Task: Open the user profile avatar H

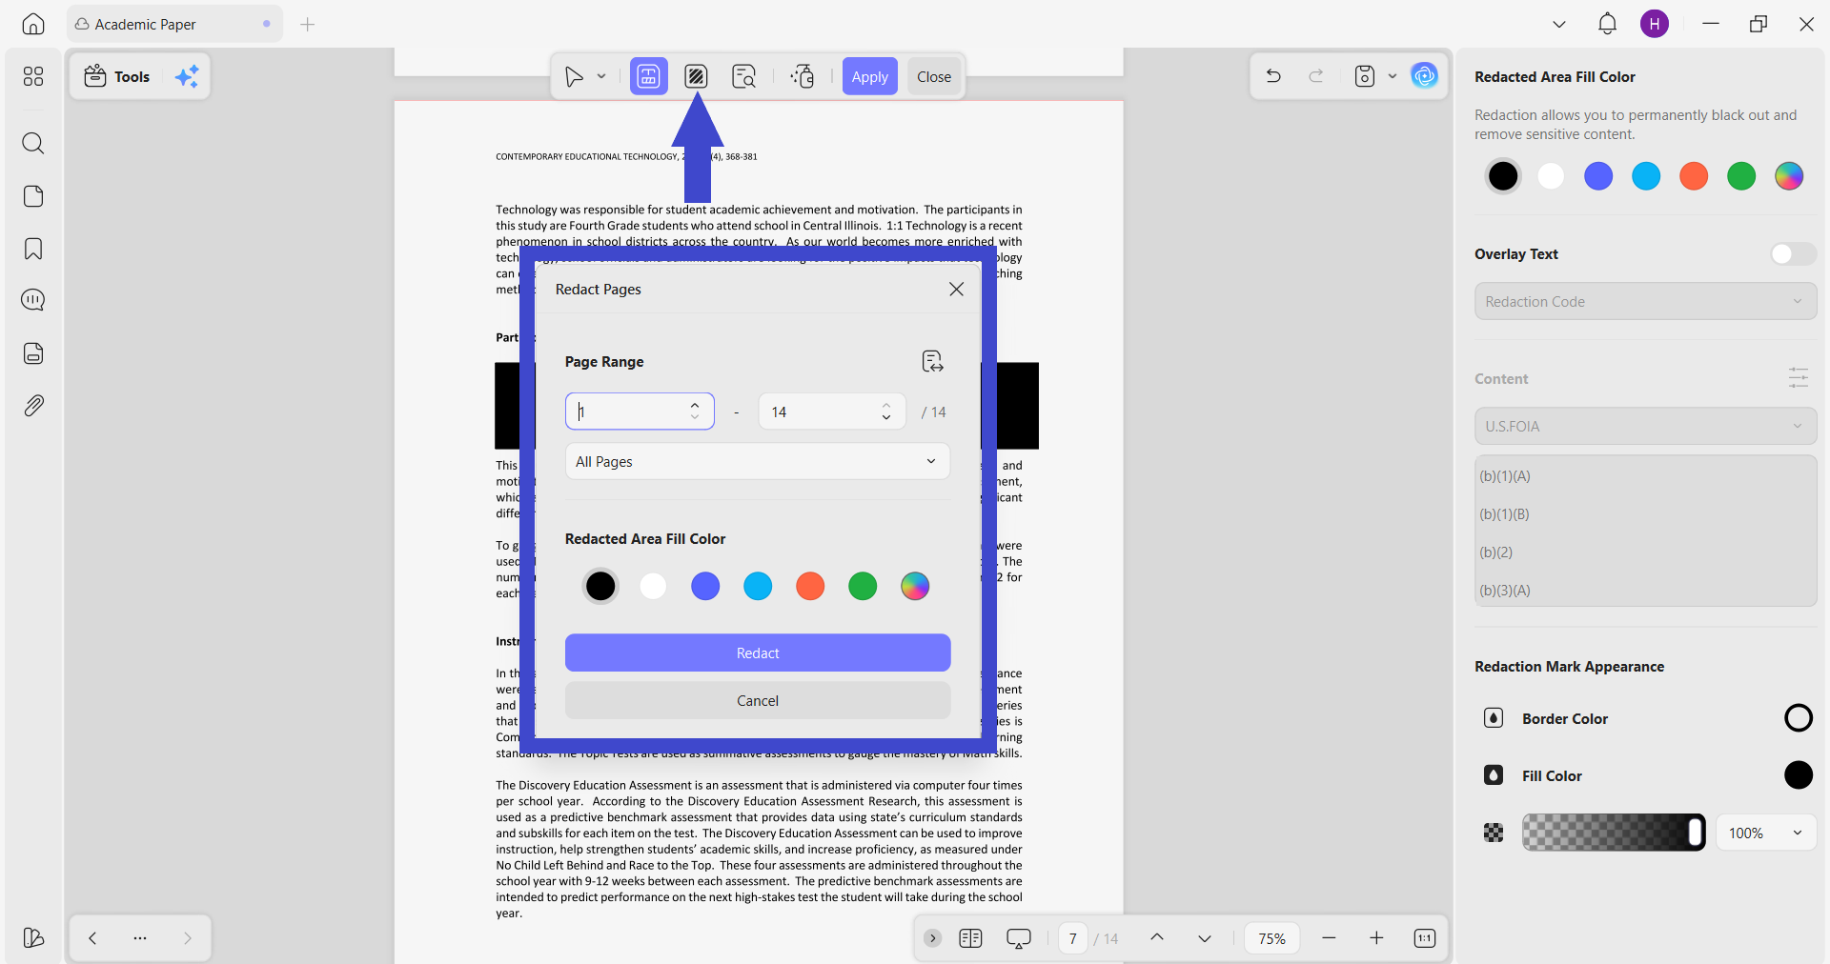Action: coord(1655,24)
